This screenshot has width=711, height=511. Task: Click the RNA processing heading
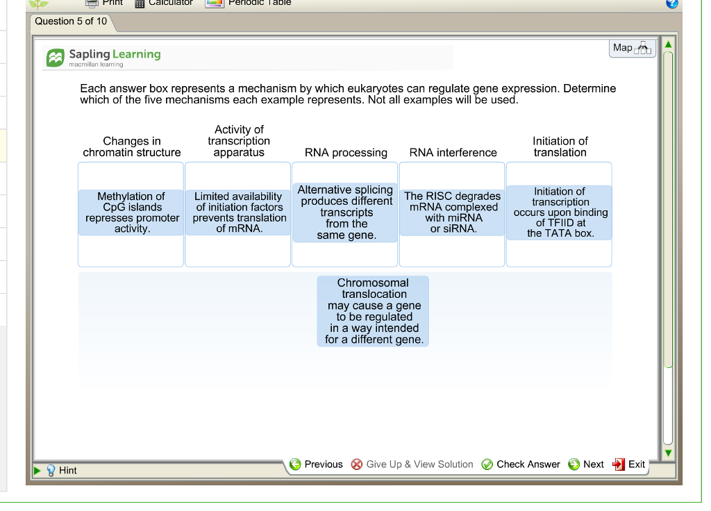coord(346,153)
